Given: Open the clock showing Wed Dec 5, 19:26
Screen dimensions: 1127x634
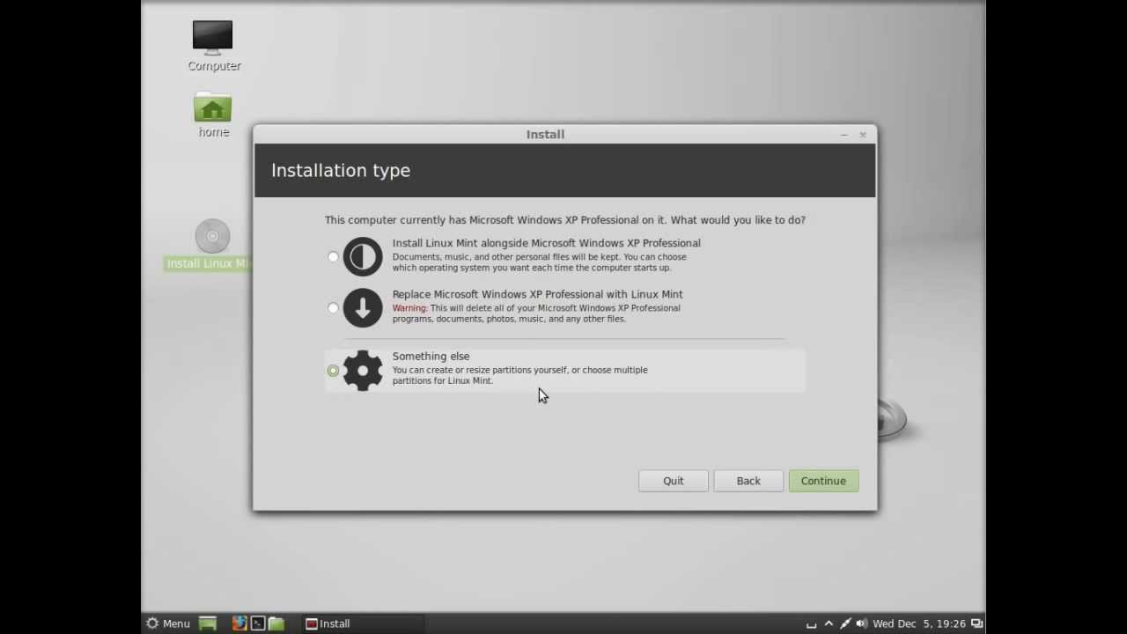Looking at the screenshot, I should tap(919, 623).
